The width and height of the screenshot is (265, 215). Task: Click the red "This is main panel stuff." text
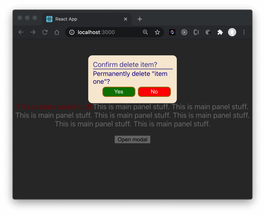click(55, 107)
